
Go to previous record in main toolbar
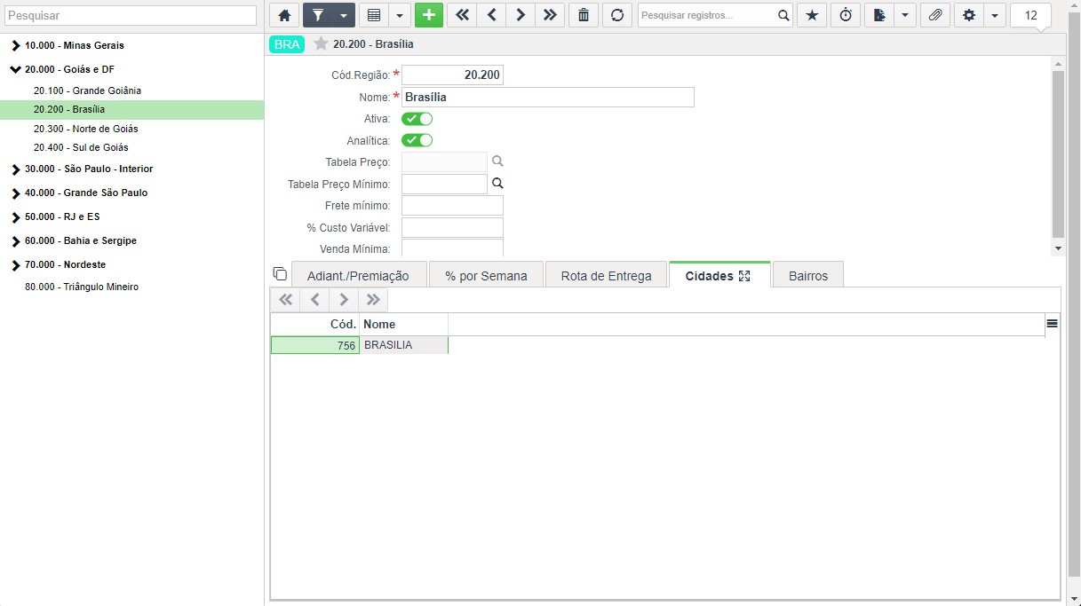[x=491, y=15]
